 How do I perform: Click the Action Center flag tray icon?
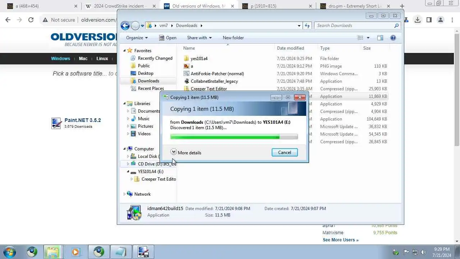[x=406, y=252]
